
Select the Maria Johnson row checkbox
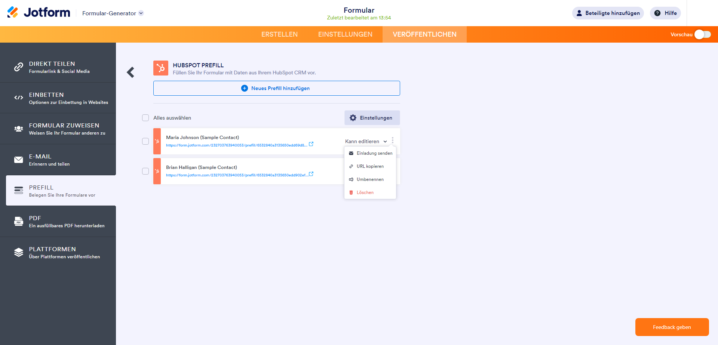pyautogui.click(x=145, y=141)
